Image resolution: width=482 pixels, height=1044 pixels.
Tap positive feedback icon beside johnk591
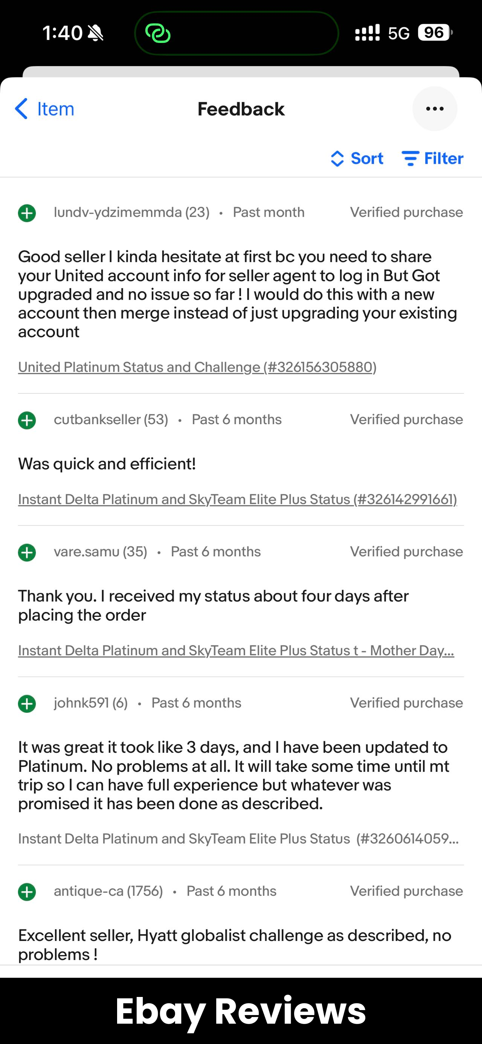click(27, 703)
